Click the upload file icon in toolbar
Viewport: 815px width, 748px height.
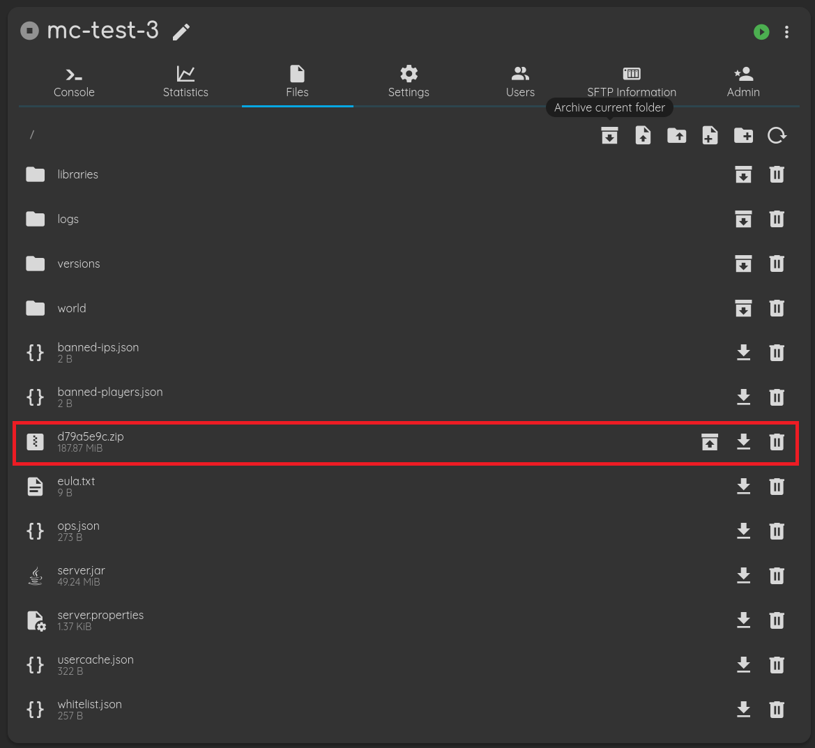point(643,135)
